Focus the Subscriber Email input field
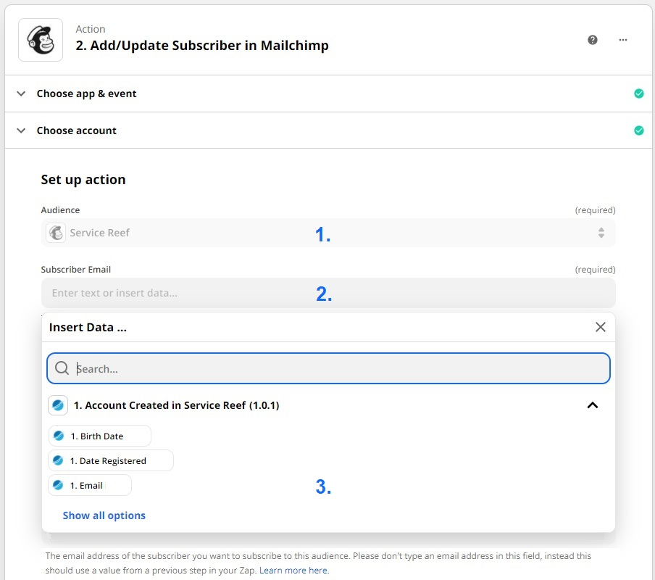The width and height of the screenshot is (655, 580). (x=328, y=293)
